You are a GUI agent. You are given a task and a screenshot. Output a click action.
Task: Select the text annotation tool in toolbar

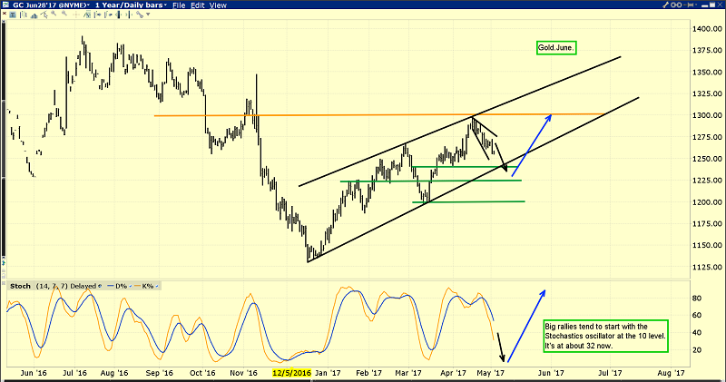click(x=13, y=15)
